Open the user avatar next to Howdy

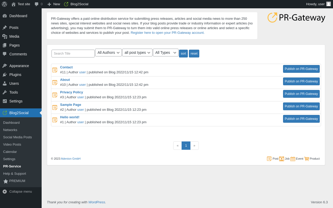[329, 4]
